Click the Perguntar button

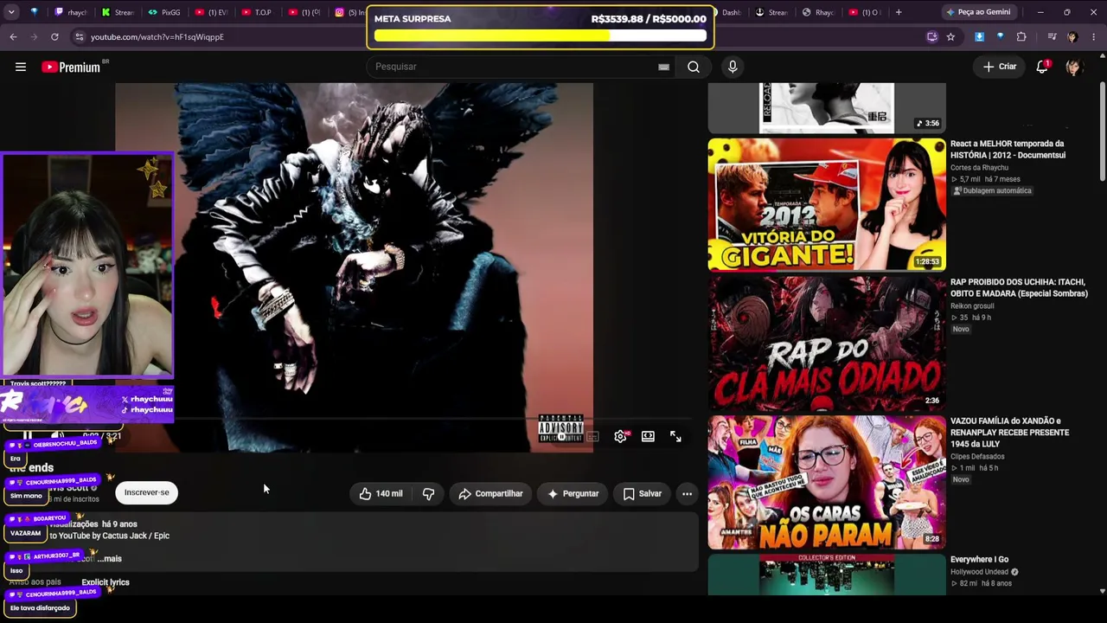click(573, 493)
